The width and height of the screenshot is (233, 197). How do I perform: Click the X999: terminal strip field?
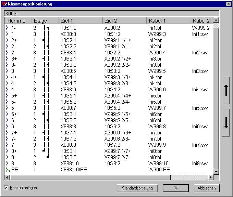tap(111, 13)
